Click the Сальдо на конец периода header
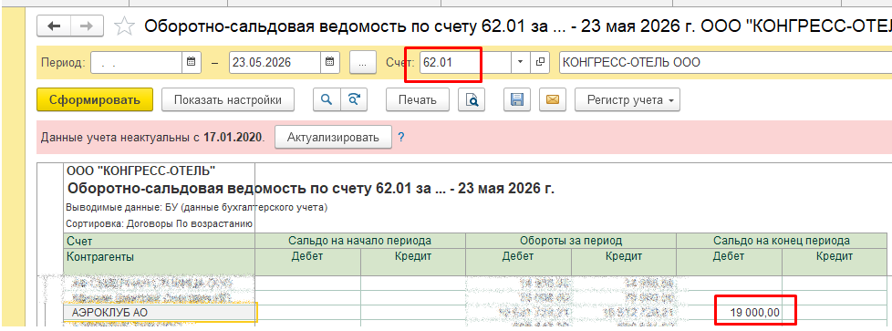The image size is (892, 331). [x=782, y=241]
